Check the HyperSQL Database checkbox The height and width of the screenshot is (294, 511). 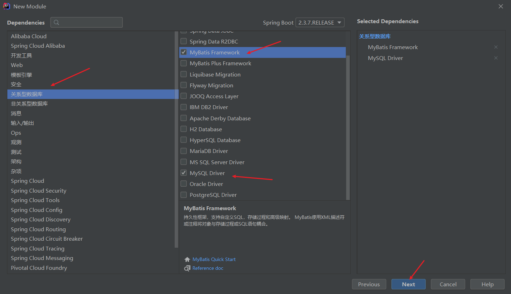(183, 140)
